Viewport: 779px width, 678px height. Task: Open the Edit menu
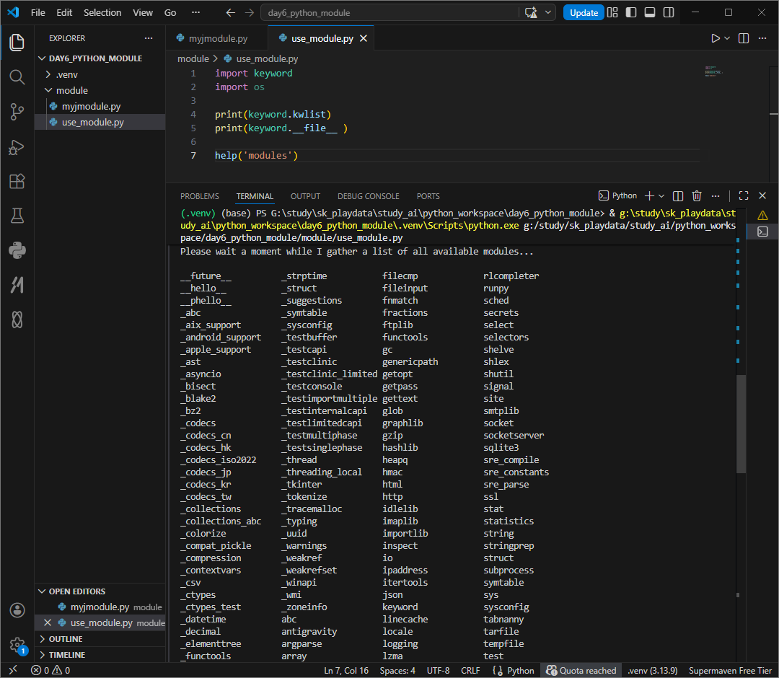point(64,12)
